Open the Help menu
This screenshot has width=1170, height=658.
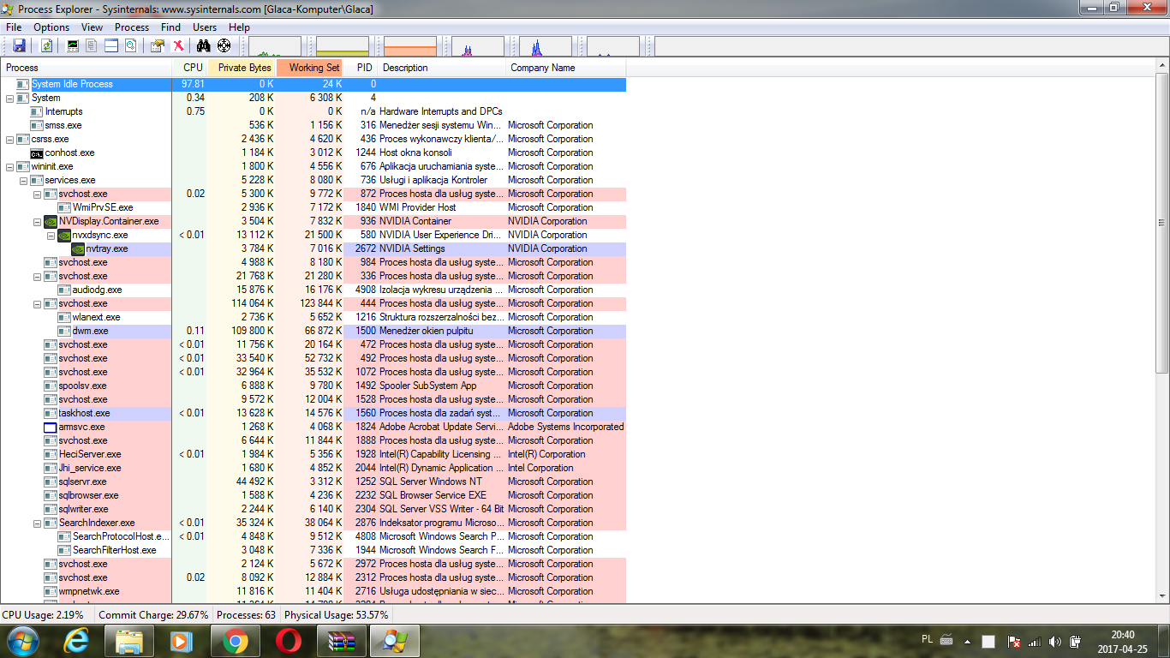(x=239, y=27)
